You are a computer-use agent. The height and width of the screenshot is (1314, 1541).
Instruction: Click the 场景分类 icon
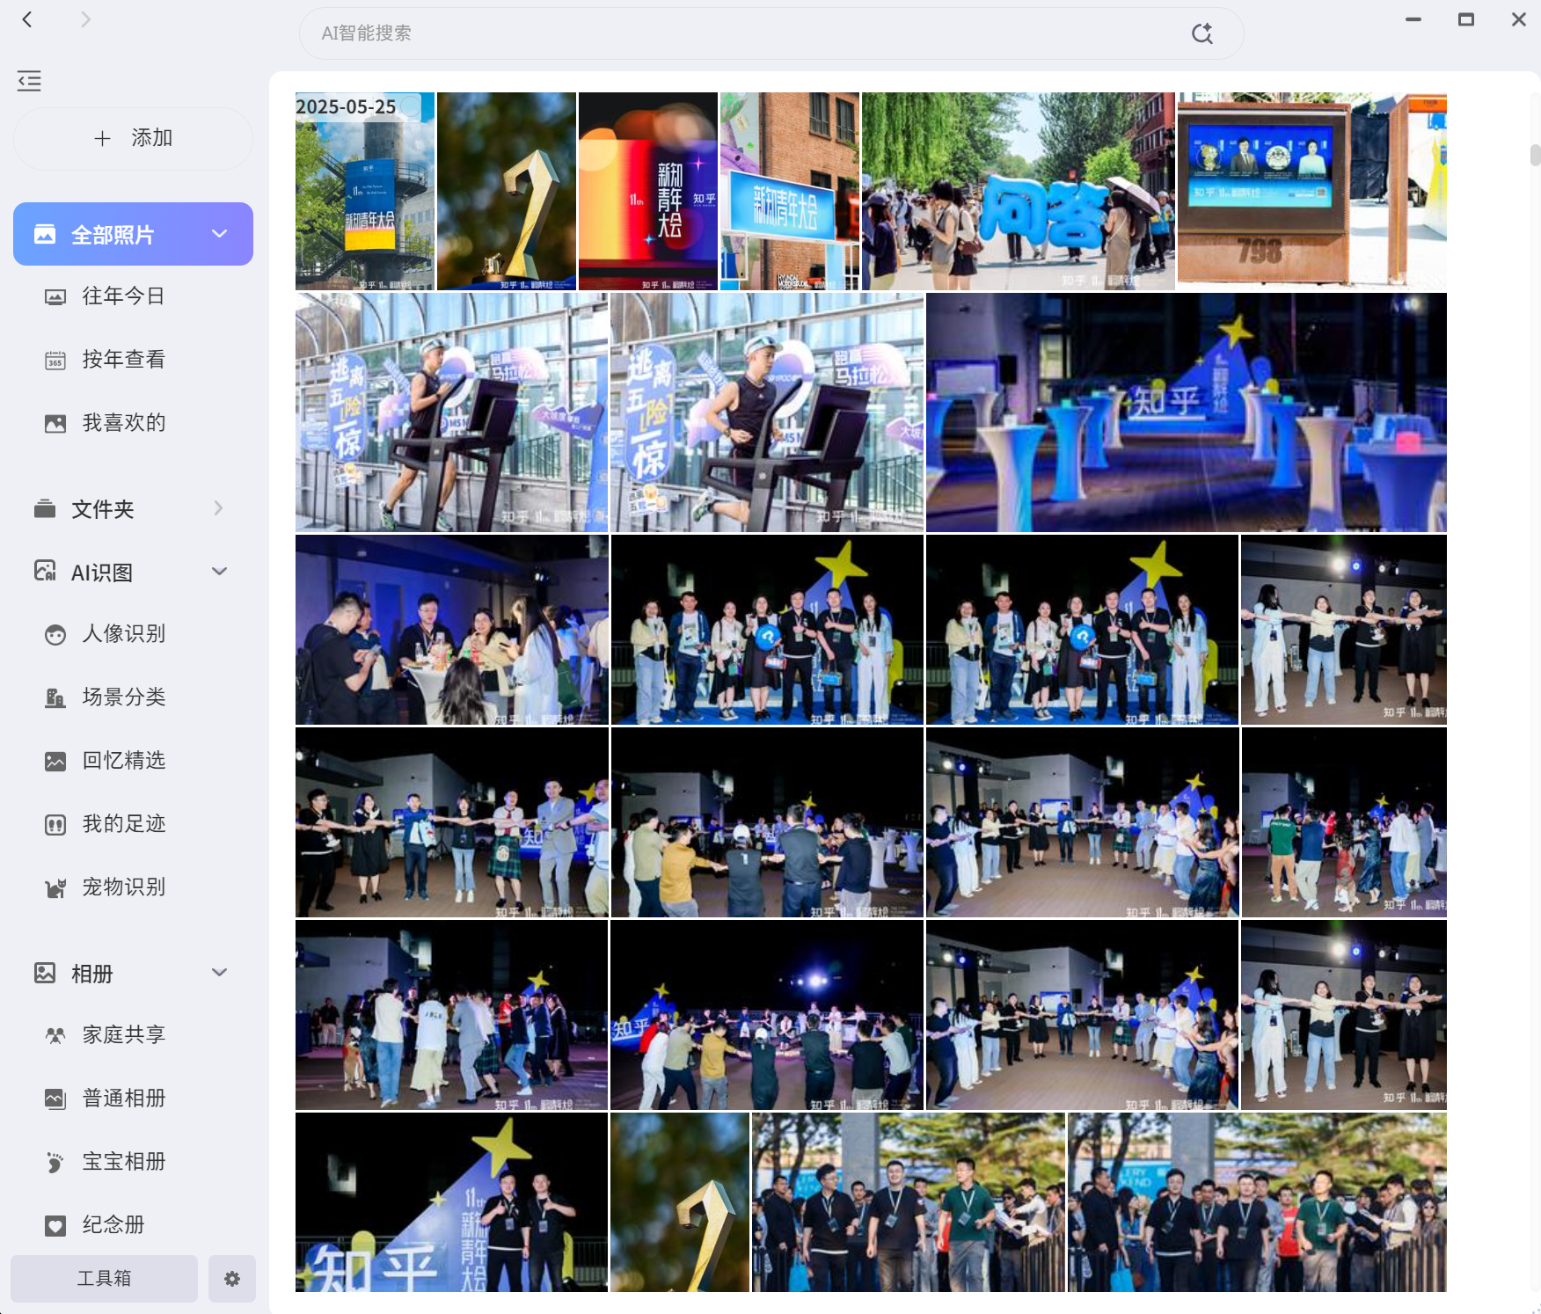point(55,698)
